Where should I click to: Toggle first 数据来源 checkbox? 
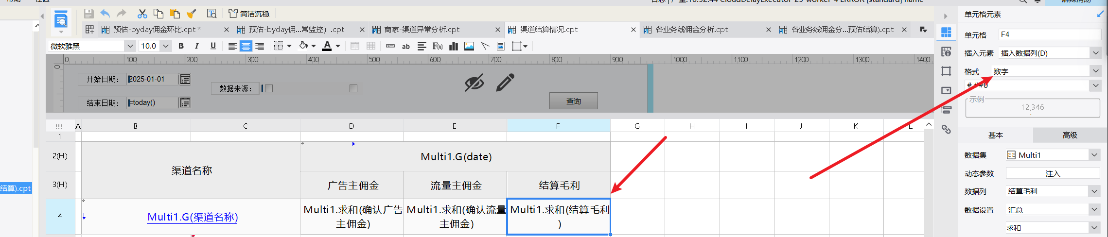(x=269, y=88)
